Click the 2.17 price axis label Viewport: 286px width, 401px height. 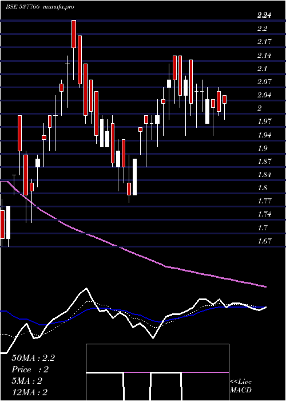[264, 42]
